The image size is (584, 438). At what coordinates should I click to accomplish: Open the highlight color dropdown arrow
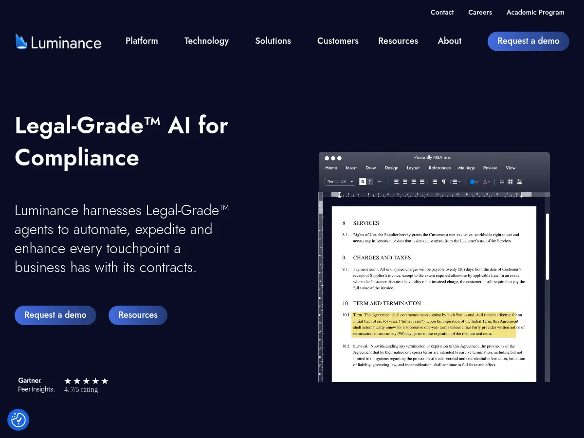[477, 181]
